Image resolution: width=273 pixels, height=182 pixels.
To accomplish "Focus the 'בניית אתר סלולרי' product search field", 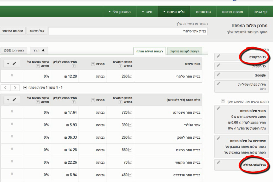I will 128,31.
